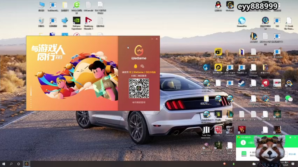This screenshot has height=167, width=298.
Task: Close the WeGame login window
Action: 156,39
